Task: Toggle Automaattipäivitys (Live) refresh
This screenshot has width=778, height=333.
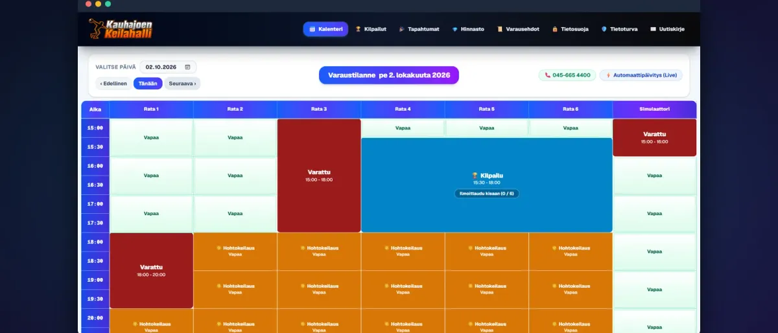Action: point(641,75)
